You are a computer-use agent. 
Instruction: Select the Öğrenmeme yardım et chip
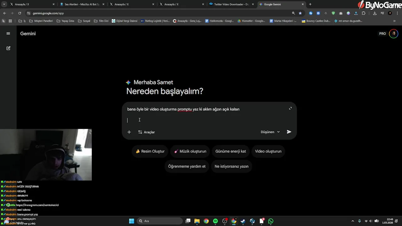point(187,166)
